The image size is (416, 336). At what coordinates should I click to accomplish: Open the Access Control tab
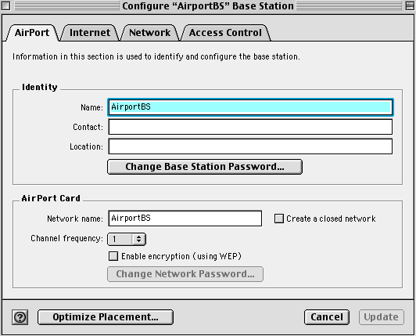tap(225, 33)
